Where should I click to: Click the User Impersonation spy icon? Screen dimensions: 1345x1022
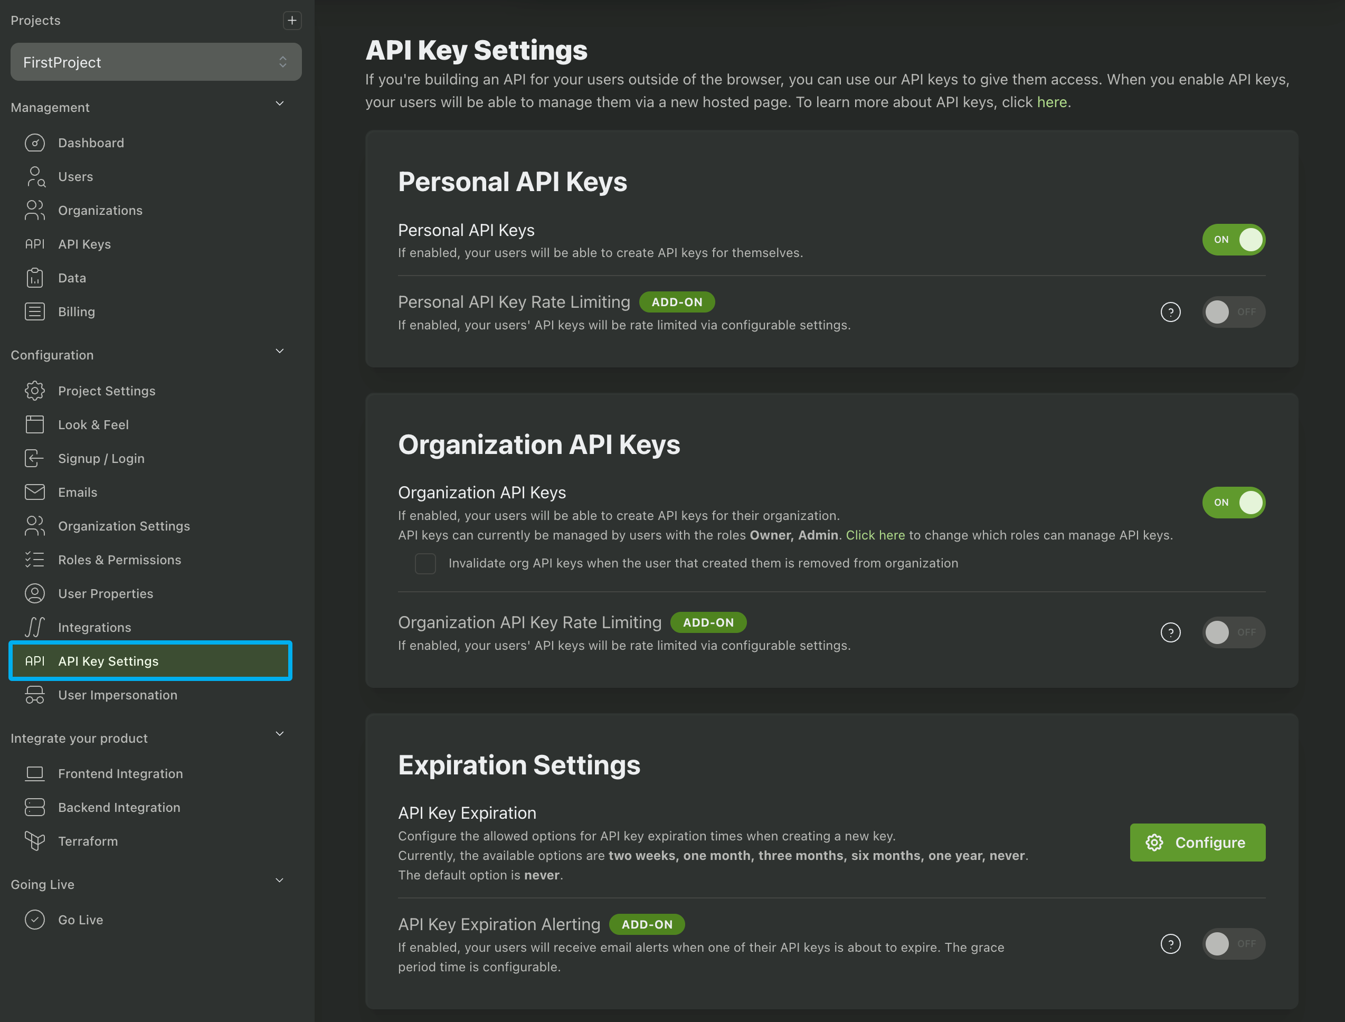point(35,695)
